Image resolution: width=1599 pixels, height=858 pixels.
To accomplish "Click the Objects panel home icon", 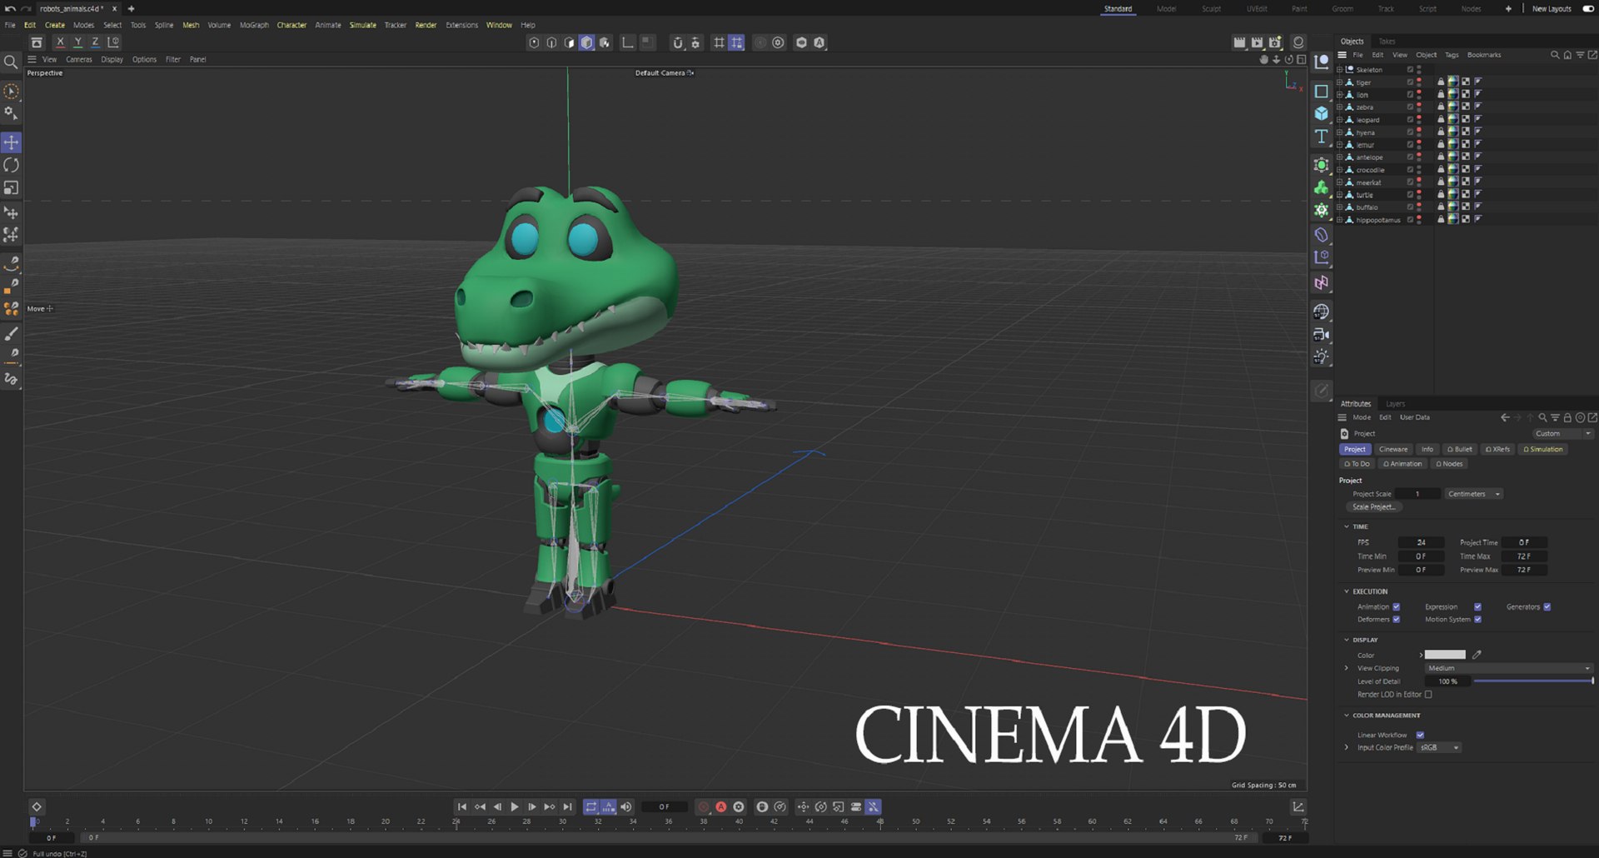I will click(1567, 55).
